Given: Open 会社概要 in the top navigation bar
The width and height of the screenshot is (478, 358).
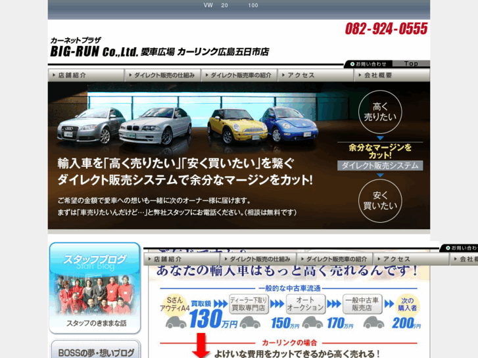Looking at the screenshot, I should pyautogui.click(x=392, y=75).
